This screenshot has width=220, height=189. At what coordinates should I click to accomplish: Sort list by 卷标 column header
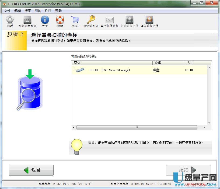(x=112, y=63)
